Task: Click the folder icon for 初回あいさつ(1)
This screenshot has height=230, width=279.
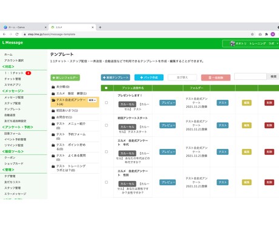Action: click(x=53, y=111)
